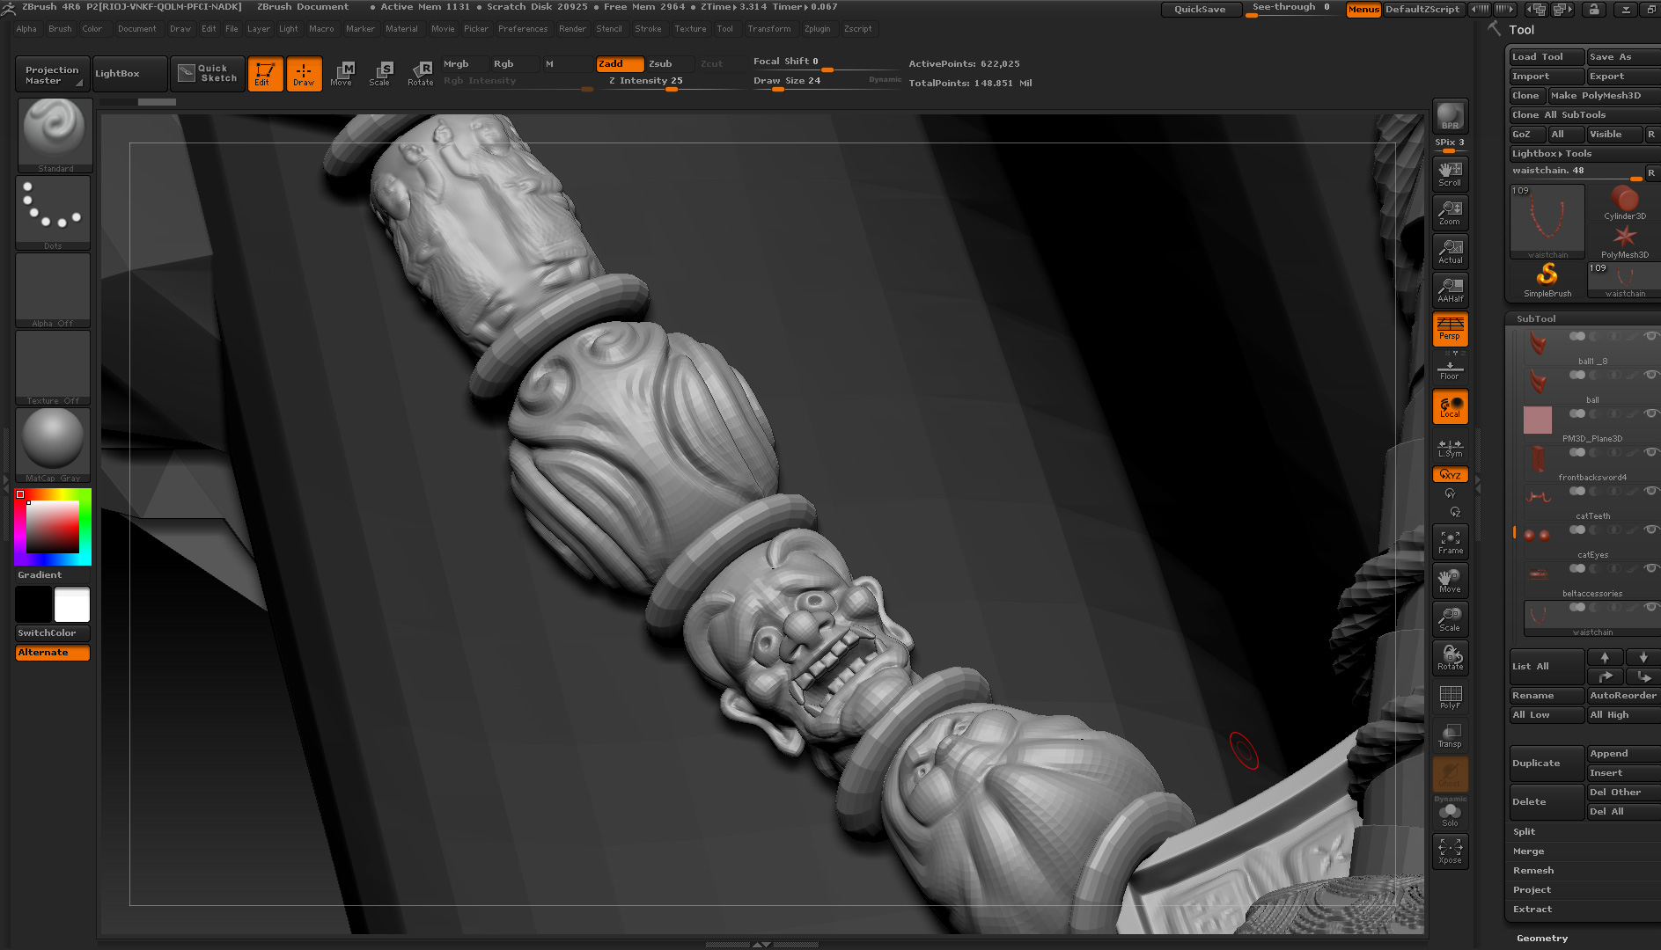Collapse the SubTool section header
Viewport: 1661px width, 950px height.
1536,318
